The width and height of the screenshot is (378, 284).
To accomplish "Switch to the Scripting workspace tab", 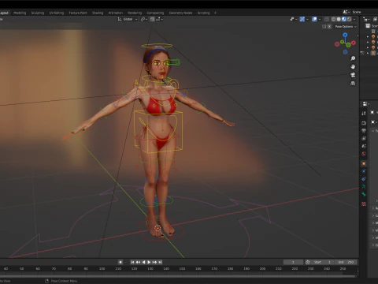I will [203, 13].
